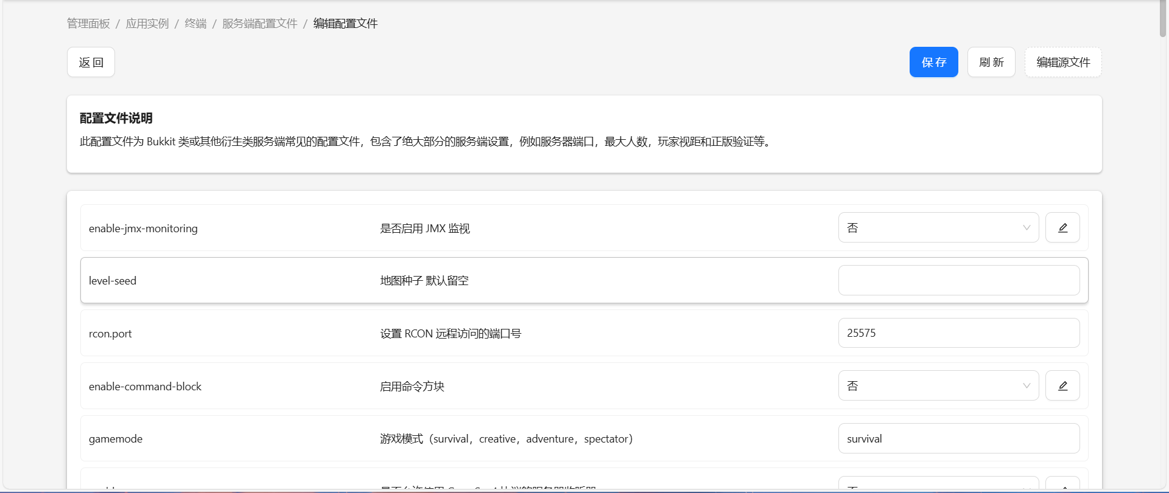
Task: Open the enable-jmx-monitoring dropdown showing 否
Action: pos(938,227)
